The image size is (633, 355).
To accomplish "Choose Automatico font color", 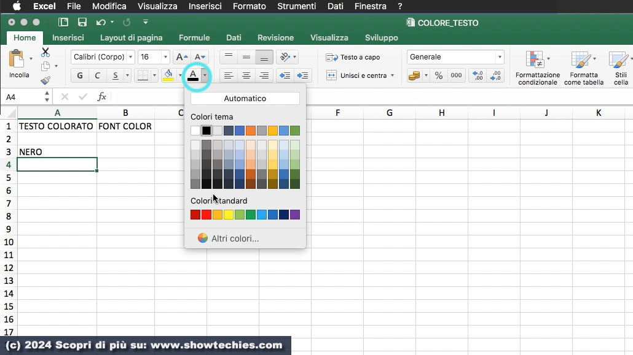I will (245, 98).
